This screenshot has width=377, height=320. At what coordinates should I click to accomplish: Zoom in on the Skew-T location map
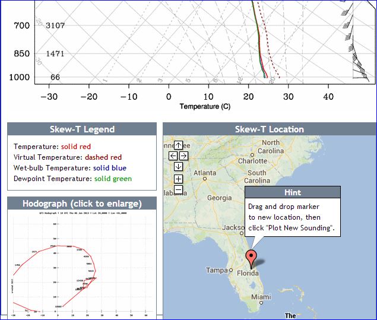coord(178,179)
